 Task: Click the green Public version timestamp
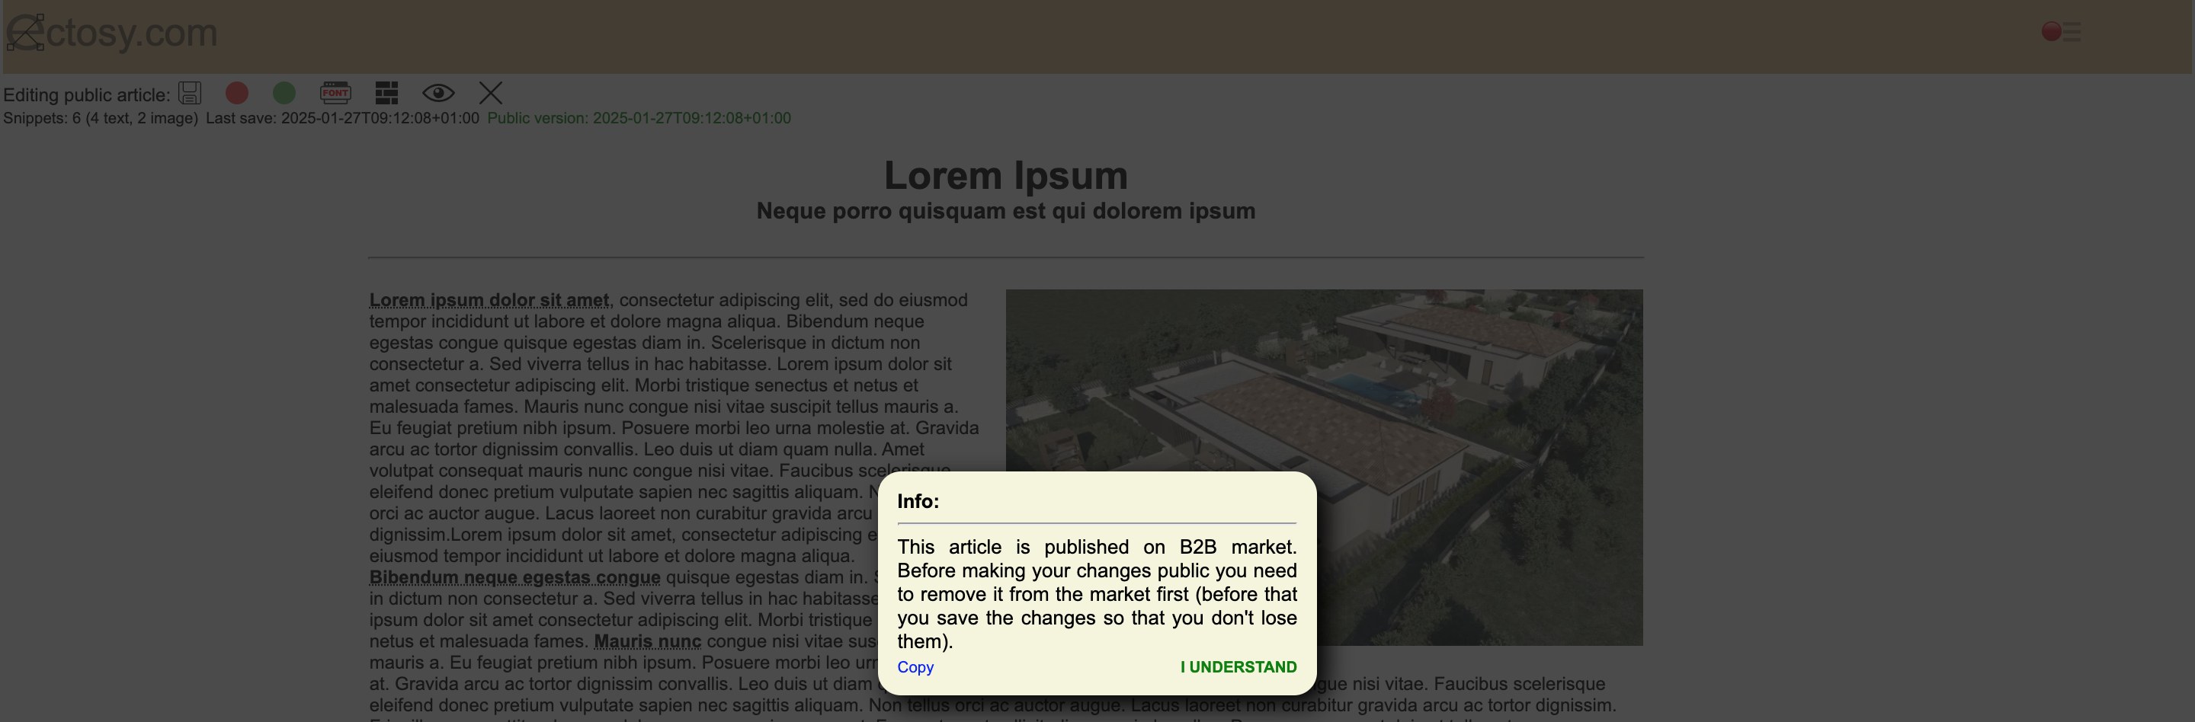click(638, 118)
